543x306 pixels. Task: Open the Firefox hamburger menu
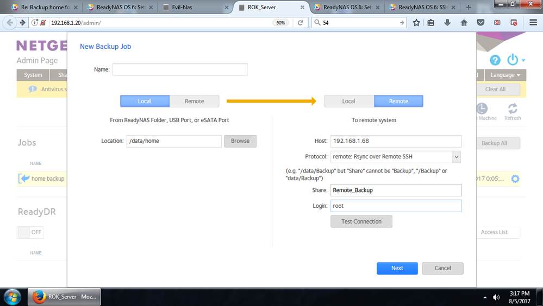[533, 23]
